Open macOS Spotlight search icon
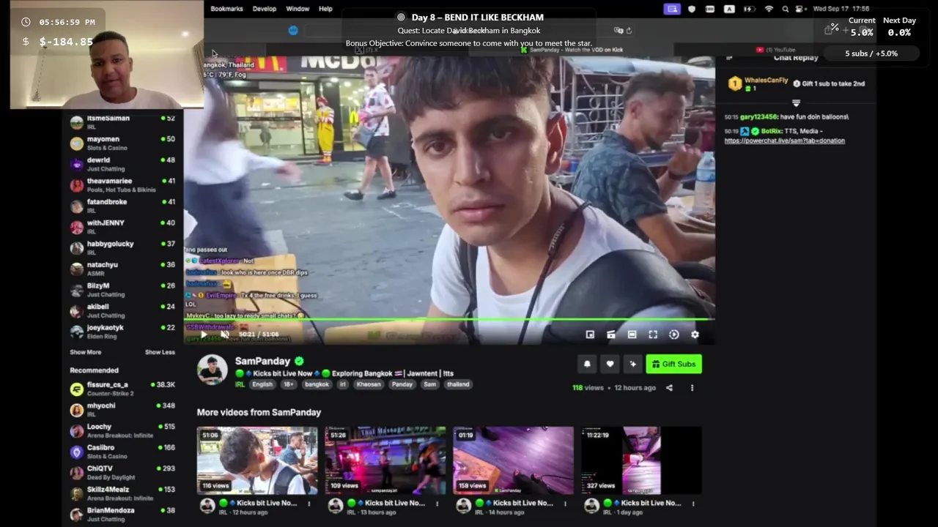 786,9
